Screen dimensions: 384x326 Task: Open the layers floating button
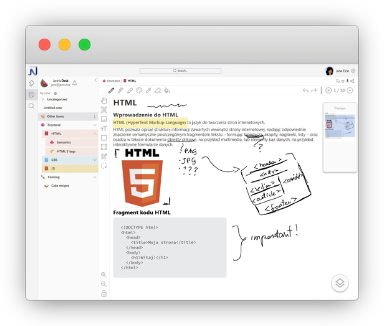click(x=340, y=283)
